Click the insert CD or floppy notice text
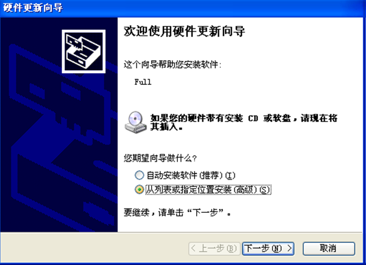Image resolution: width=366 pixels, height=265 pixels. point(243,123)
